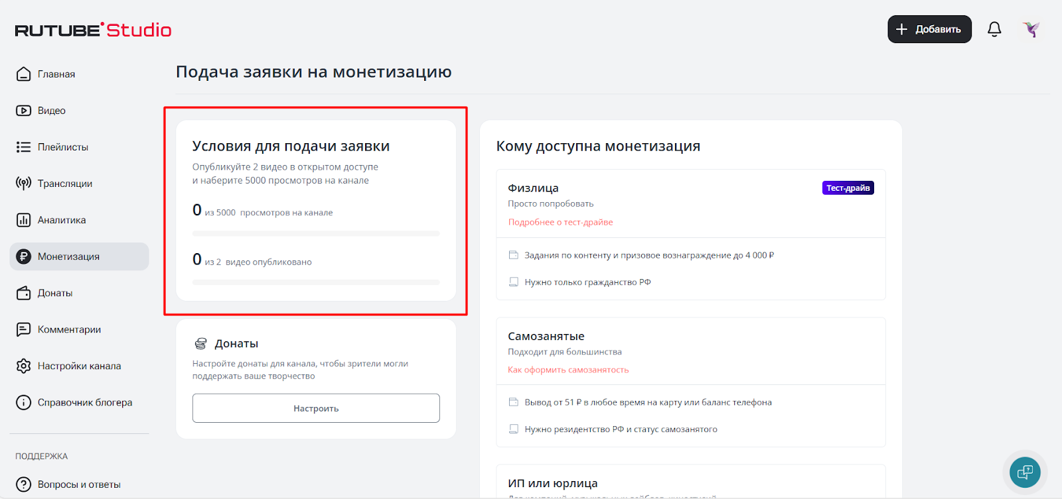Click text 'из 2 видео опубликовано'
Screen dimensions: 1062x499
[x=258, y=262]
